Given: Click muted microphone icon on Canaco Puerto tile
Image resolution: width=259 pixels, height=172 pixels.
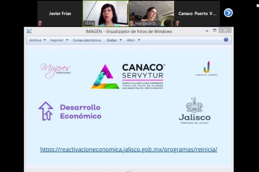Looking at the screenshot, I should pos(177,23).
